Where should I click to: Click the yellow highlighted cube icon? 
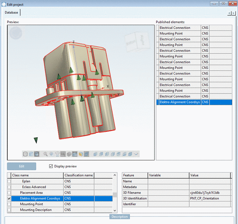pyautogui.click(x=81, y=154)
